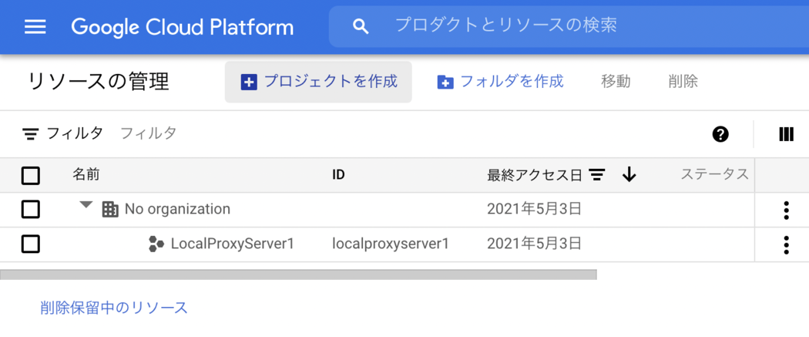Viewport: 809px width, 337px height.
Task: Open the help question mark icon
Action: tap(720, 134)
